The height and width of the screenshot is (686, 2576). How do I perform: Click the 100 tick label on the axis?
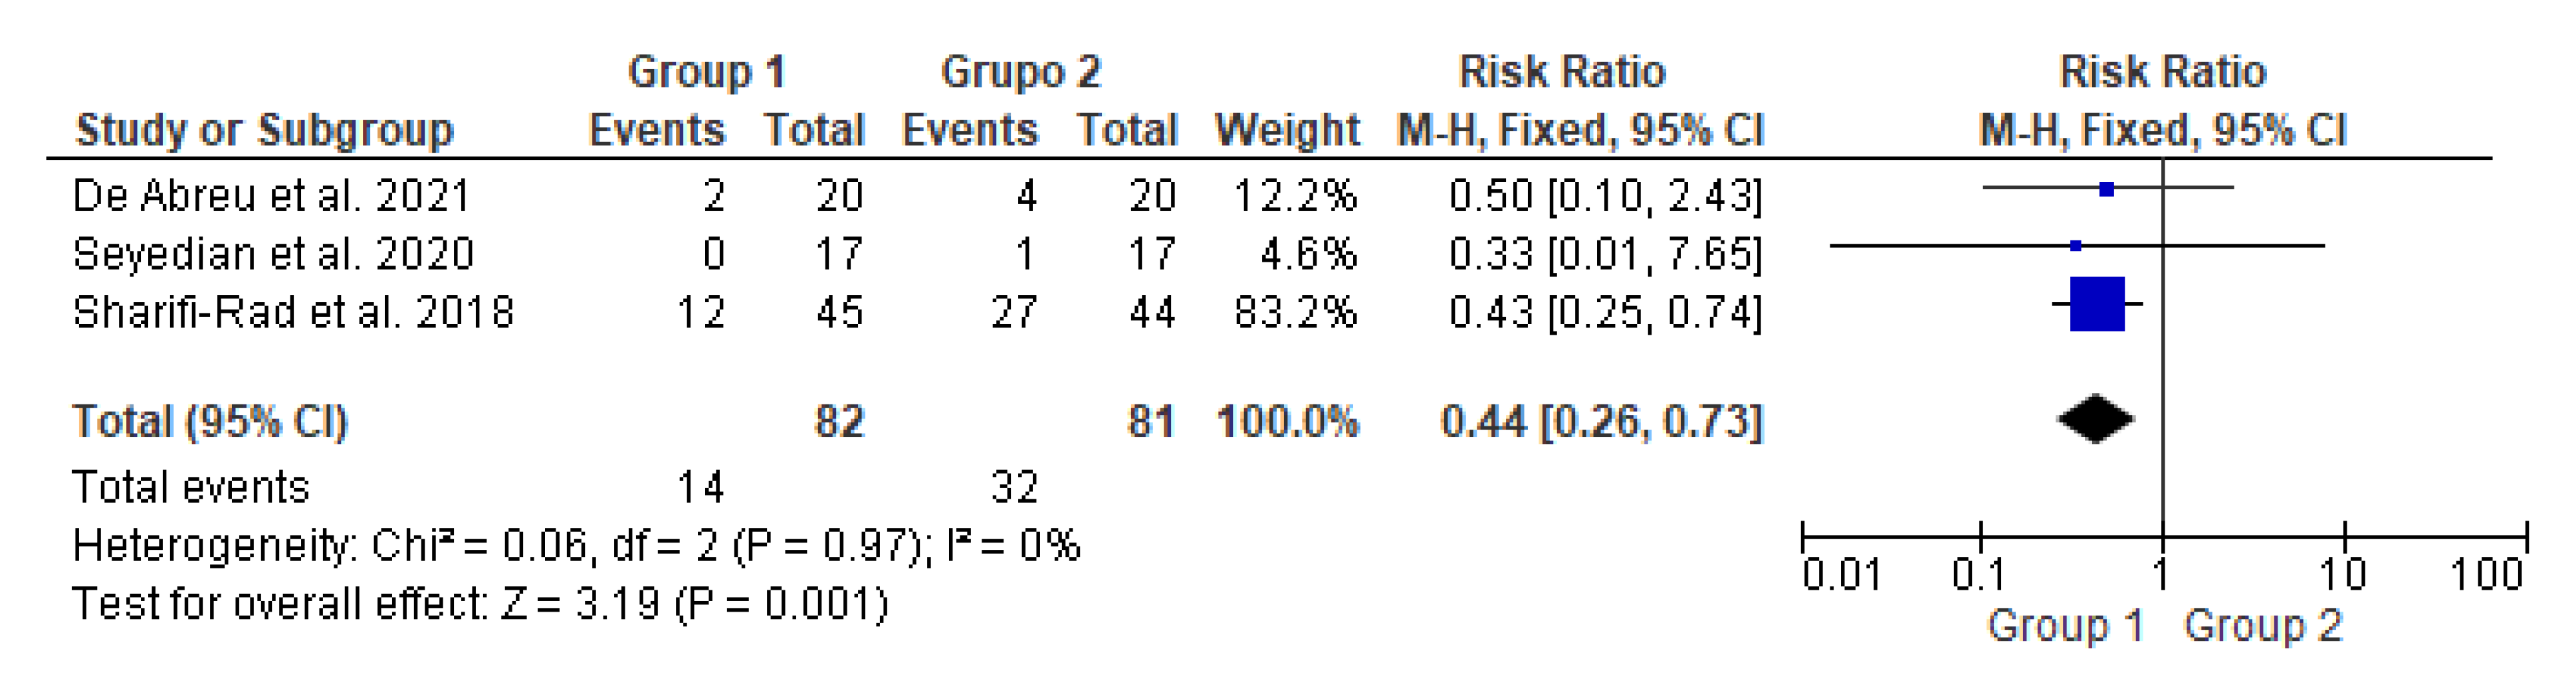tap(2486, 575)
